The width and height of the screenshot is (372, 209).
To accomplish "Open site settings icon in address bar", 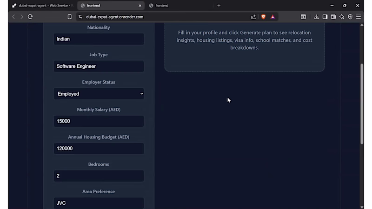I will tap(80, 17).
